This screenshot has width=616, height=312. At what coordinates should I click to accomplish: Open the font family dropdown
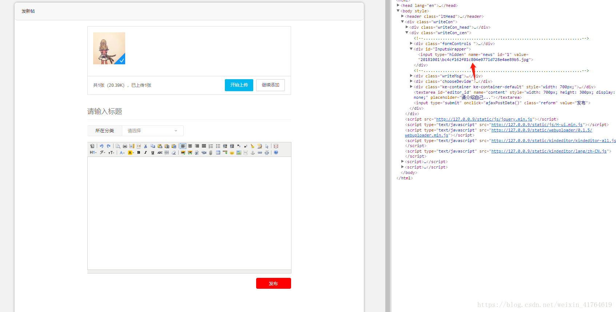pyautogui.click(x=103, y=153)
